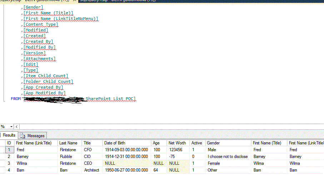Click the Rubble last name cell
The width and height of the screenshot is (324, 183).
pyautogui.click(x=70, y=157)
